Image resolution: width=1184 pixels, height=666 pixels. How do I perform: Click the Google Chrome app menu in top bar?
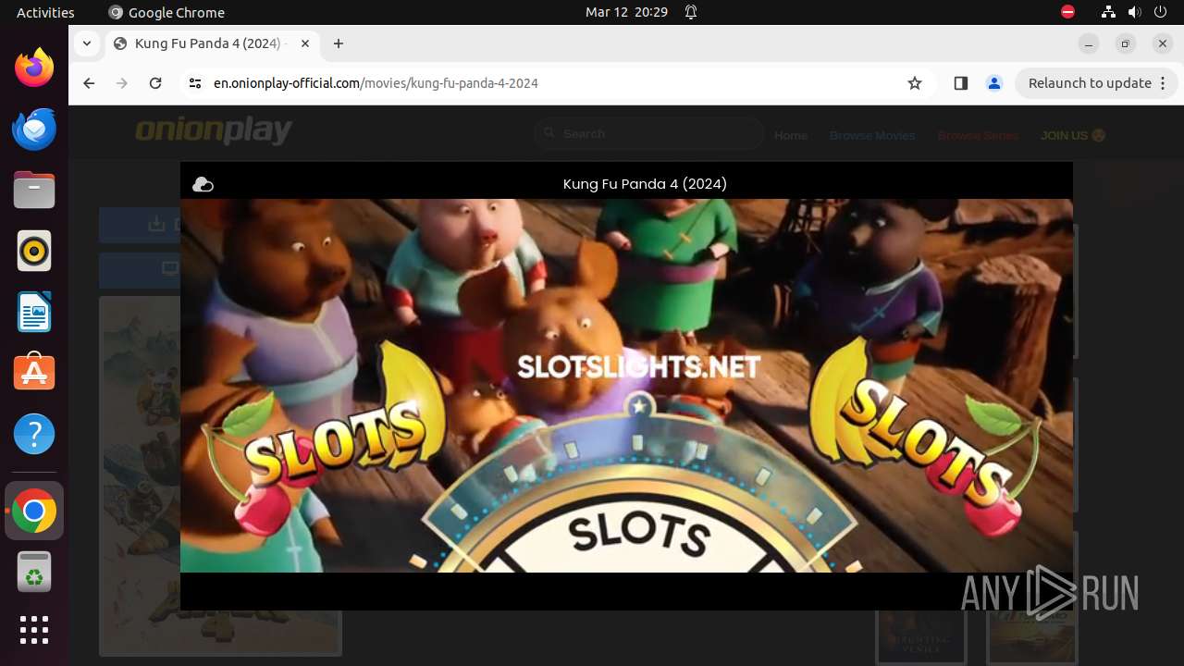coord(166,12)
